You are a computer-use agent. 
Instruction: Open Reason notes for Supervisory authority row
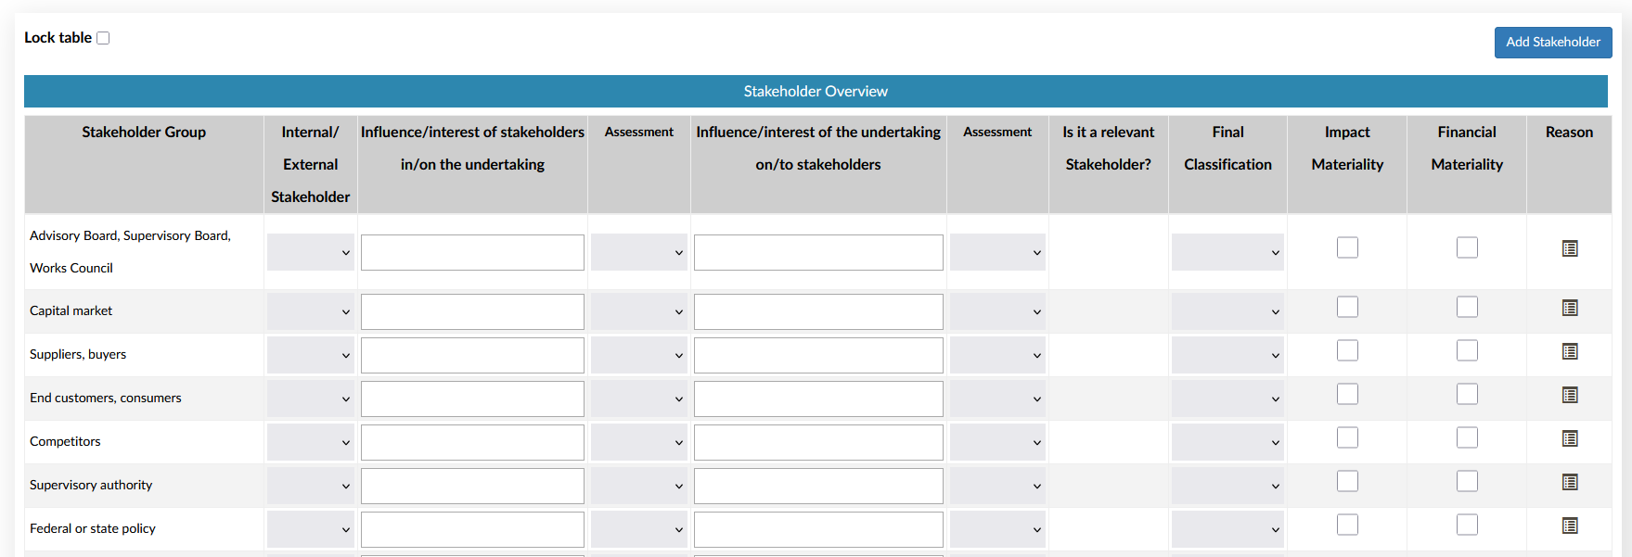tap(1570, 482)
